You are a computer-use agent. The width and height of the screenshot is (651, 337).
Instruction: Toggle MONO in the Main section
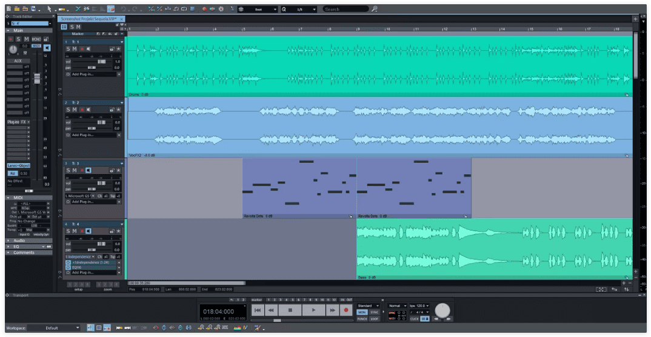tap(36, 39)
